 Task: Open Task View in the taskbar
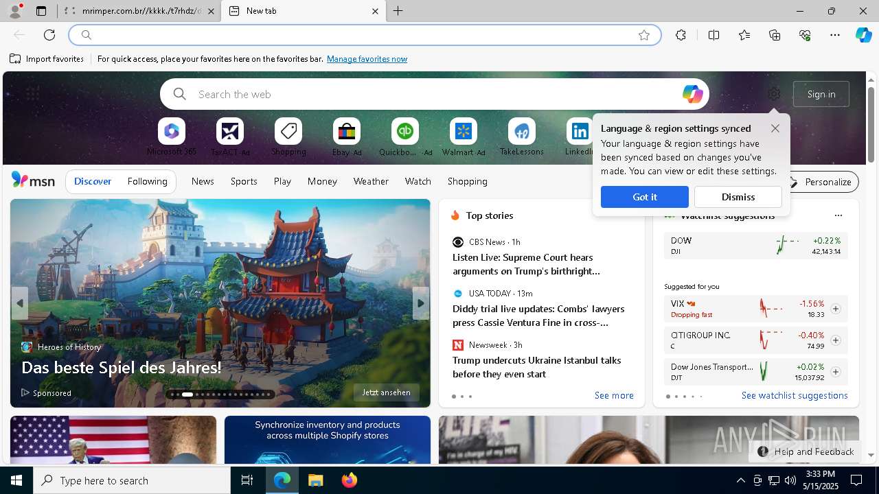point(247,480)
